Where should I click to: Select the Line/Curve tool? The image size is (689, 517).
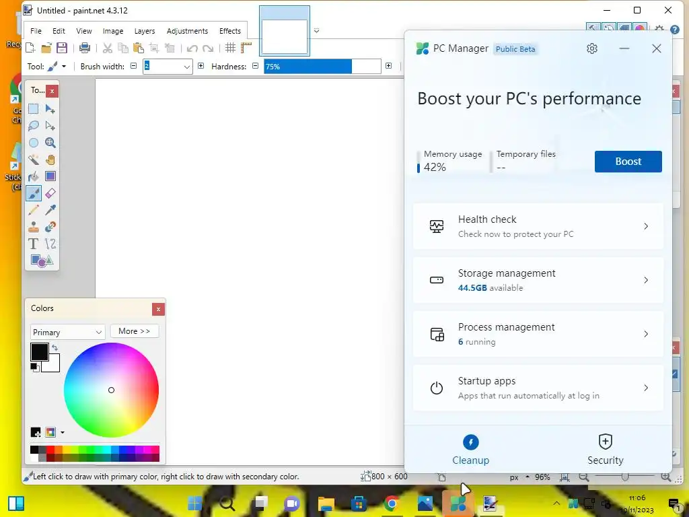(50, 244)
